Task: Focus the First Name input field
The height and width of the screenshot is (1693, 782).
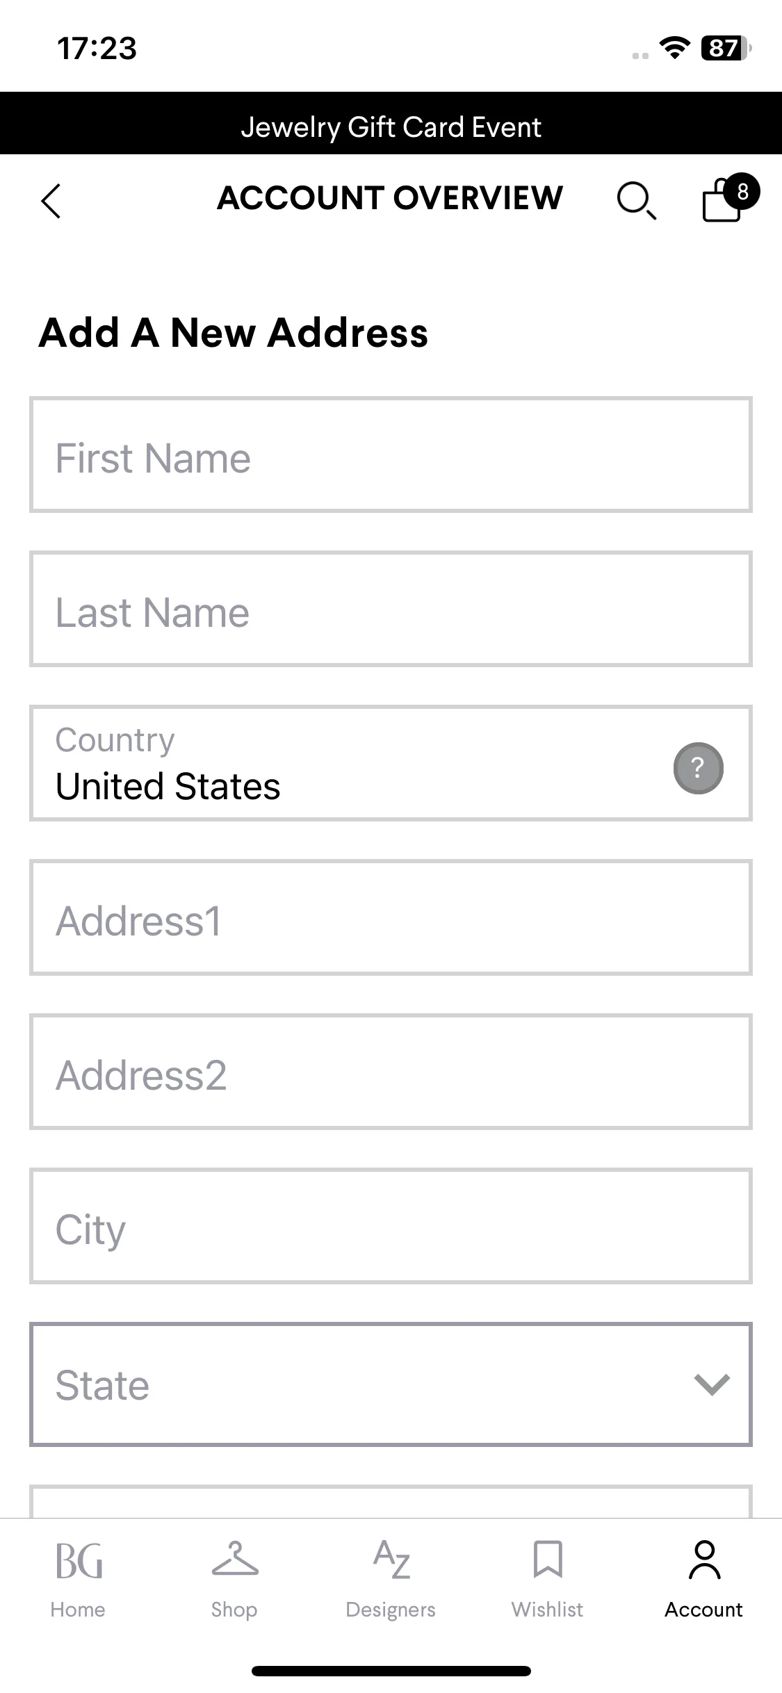Action: coord(391,455)
